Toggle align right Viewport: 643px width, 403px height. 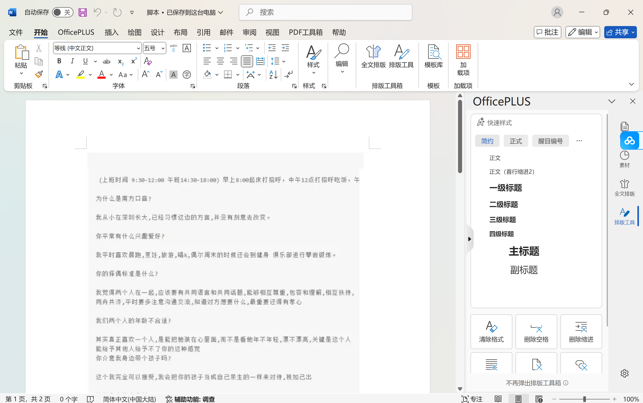pos(233,61)
